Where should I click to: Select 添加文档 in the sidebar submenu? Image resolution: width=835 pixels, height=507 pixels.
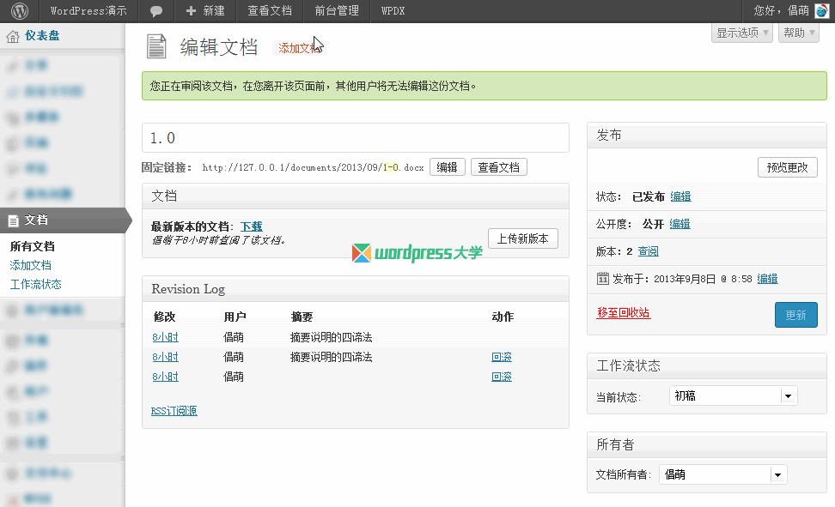(31, 265)
